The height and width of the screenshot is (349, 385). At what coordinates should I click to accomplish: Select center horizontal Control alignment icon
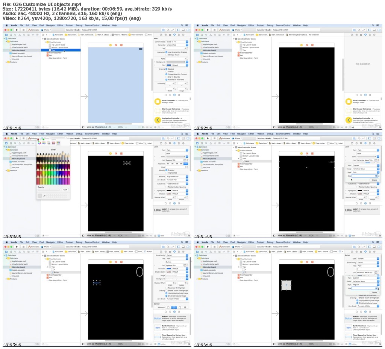point(174,307)
